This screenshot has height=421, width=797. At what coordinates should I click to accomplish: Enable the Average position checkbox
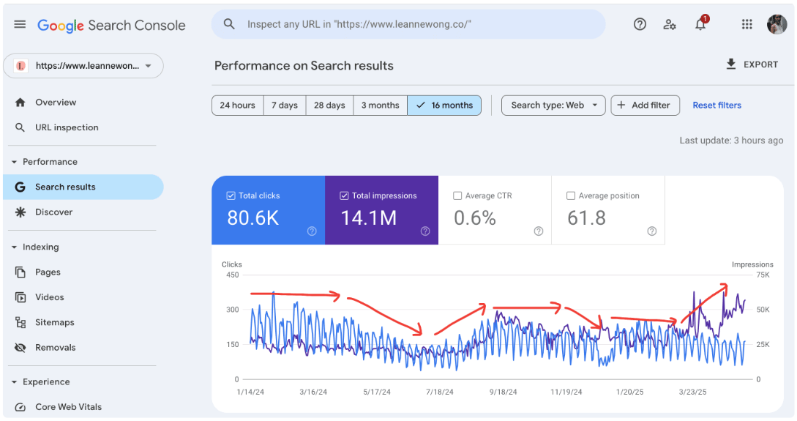[x=571, y=195]
